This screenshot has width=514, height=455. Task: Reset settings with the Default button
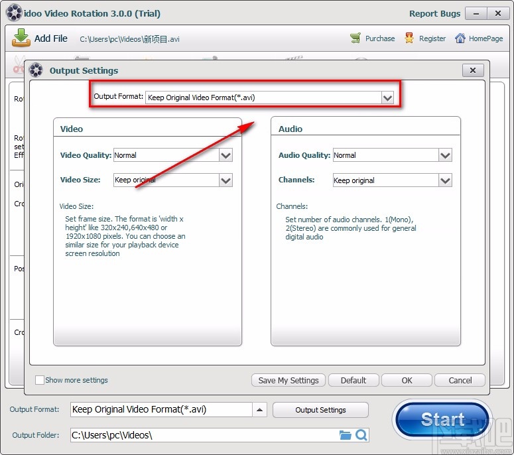tap(353, 380)
